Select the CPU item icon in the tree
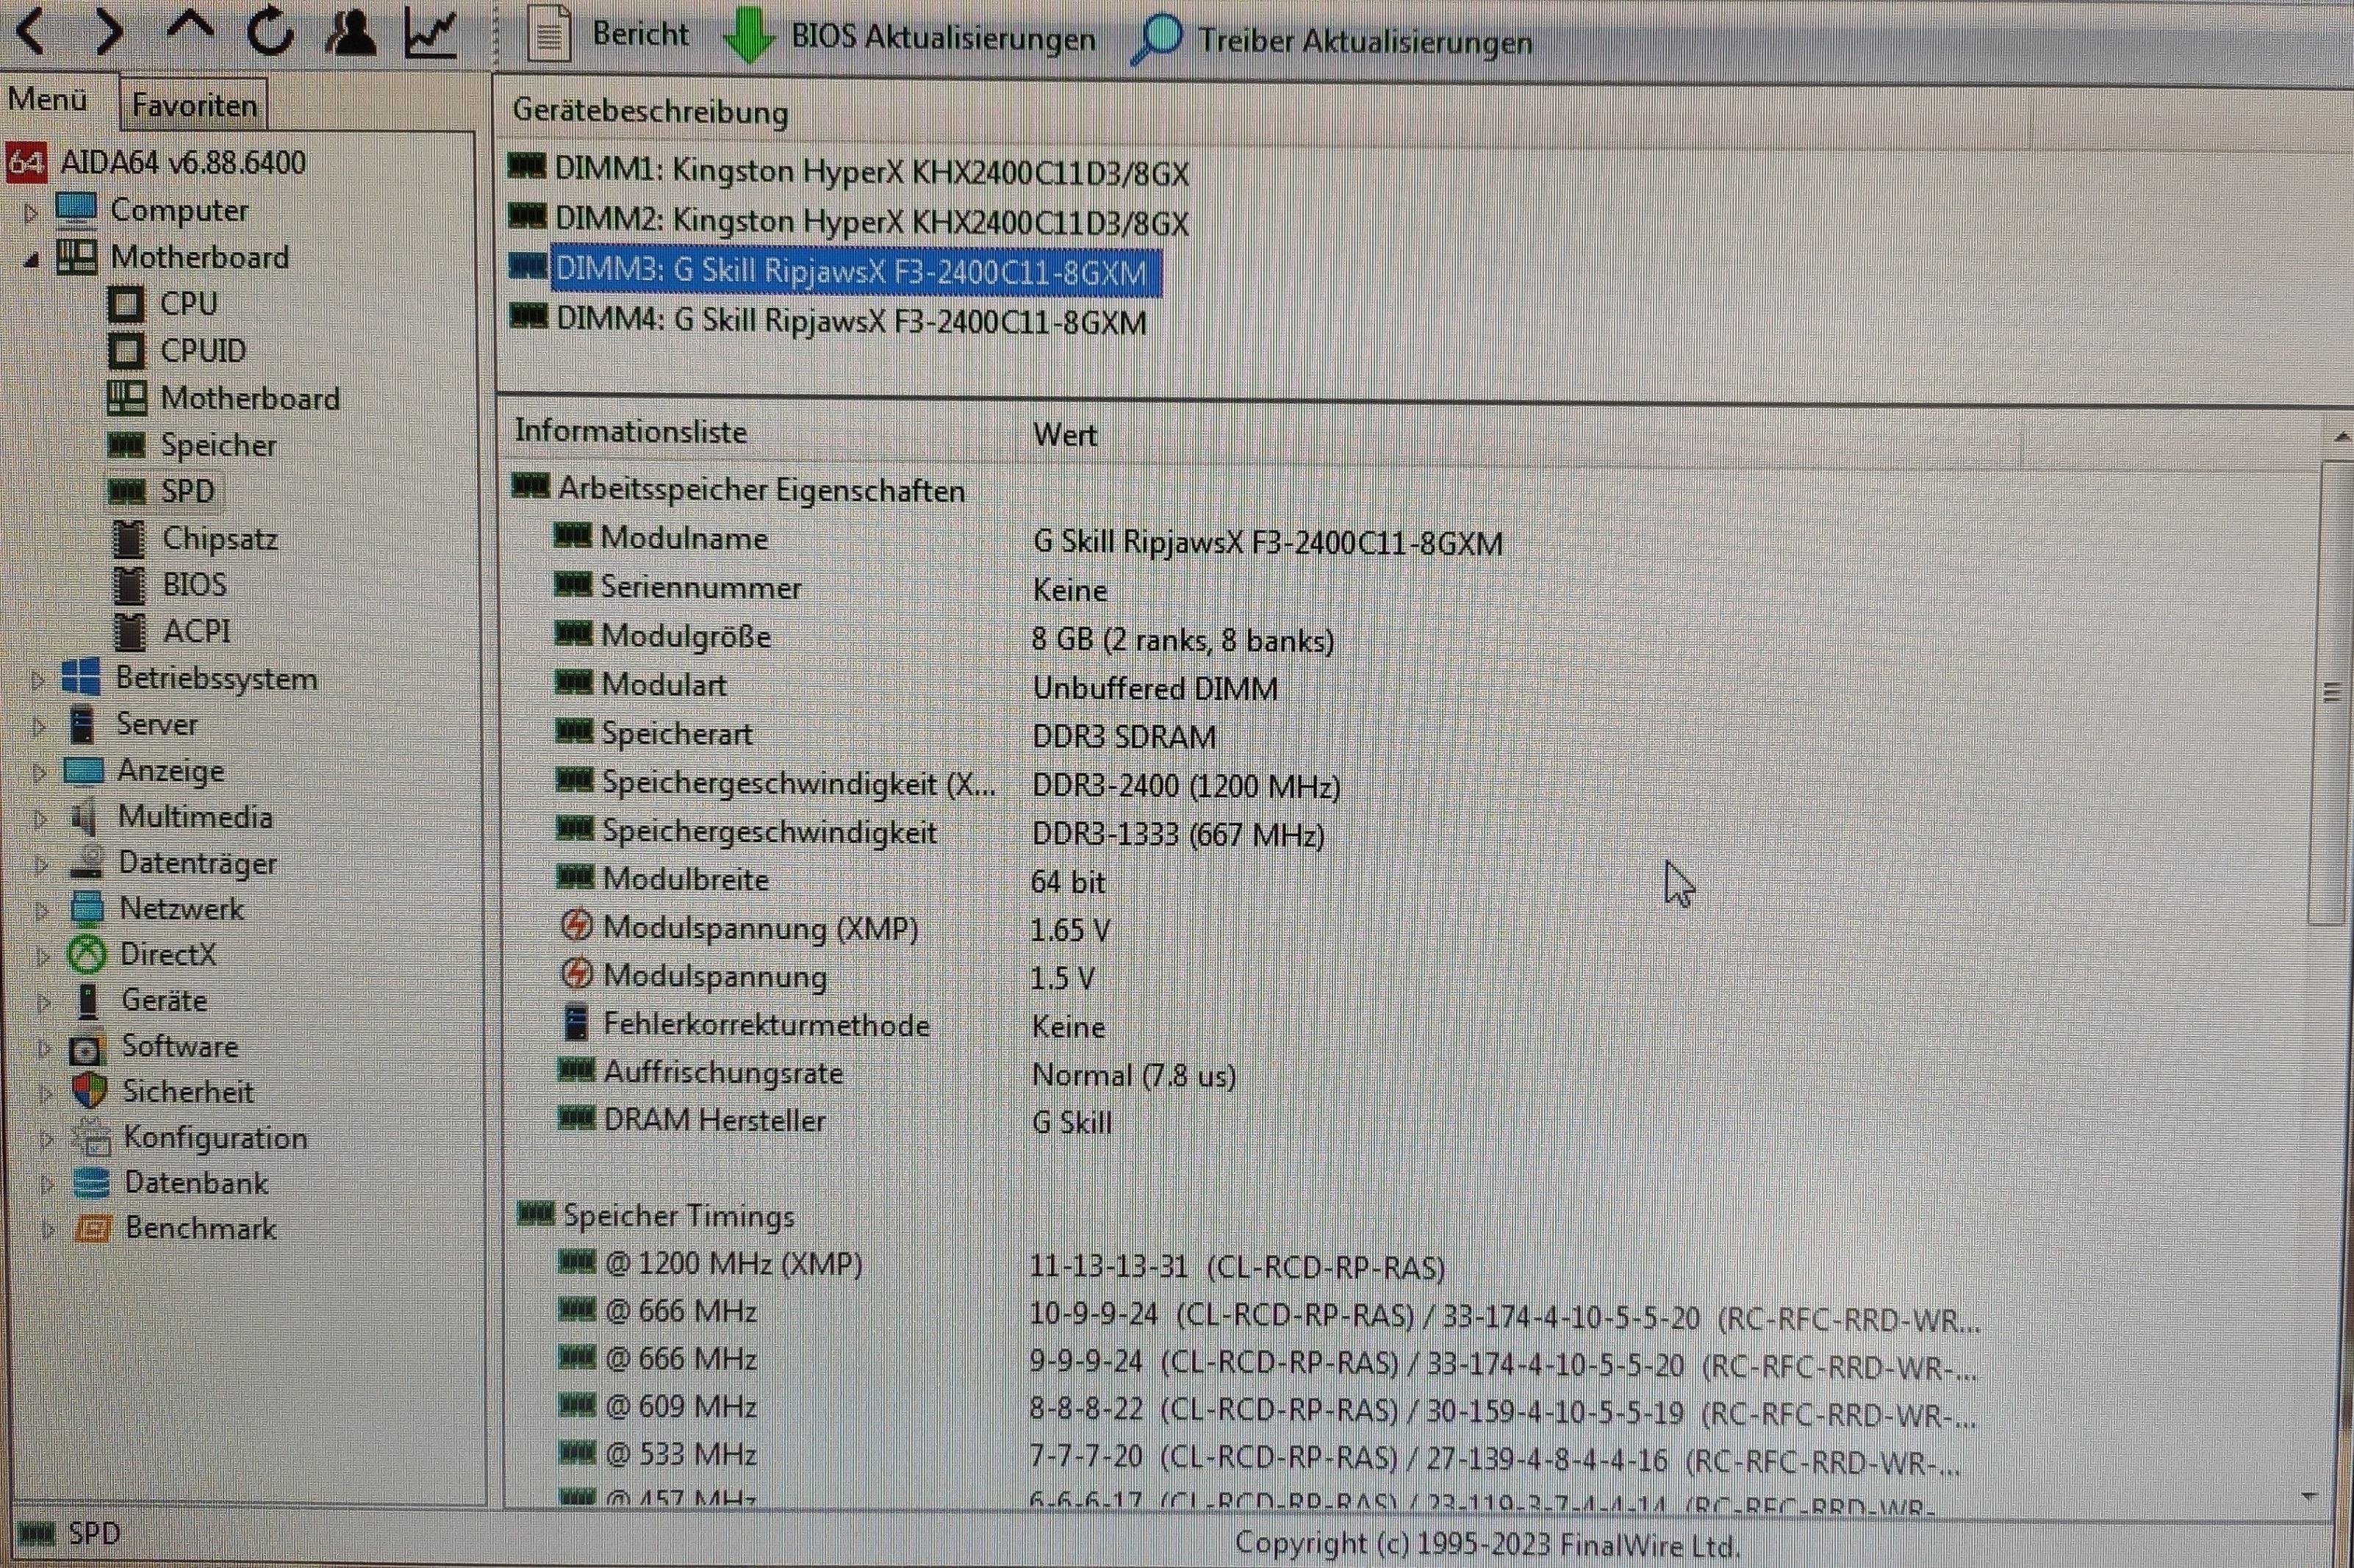Image resolution: width=2354 pixels, height=1568 pixels. tap(126, 304)
